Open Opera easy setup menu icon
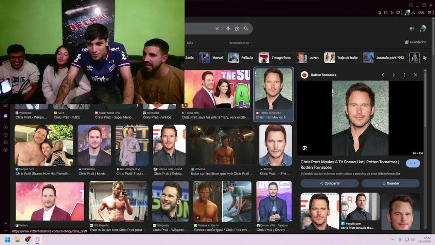Screen dimensions: 435x245 (429, 13)
